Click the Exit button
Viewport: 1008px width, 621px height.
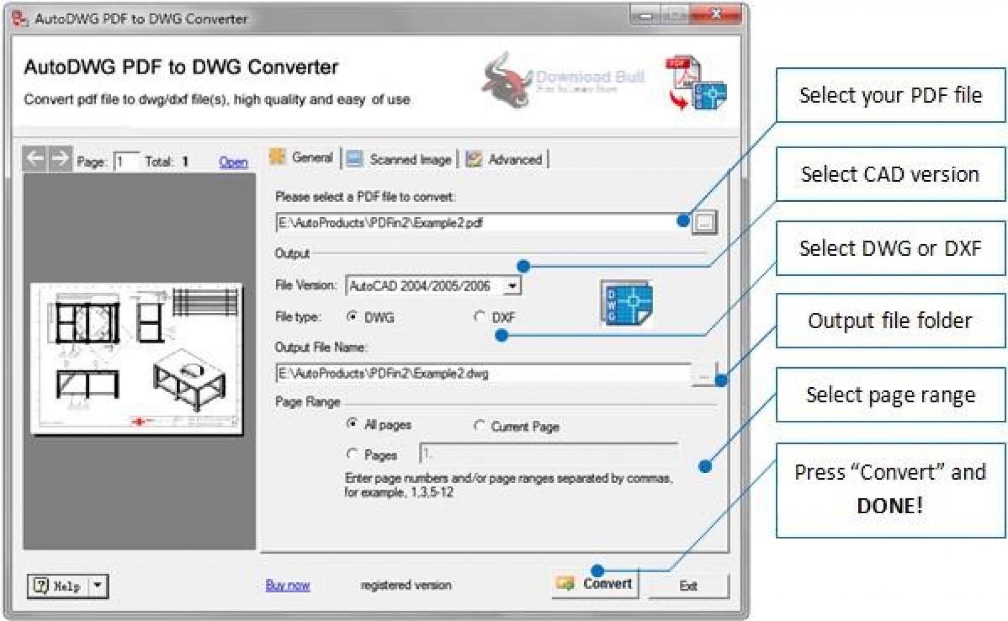(x=689, y=586)
